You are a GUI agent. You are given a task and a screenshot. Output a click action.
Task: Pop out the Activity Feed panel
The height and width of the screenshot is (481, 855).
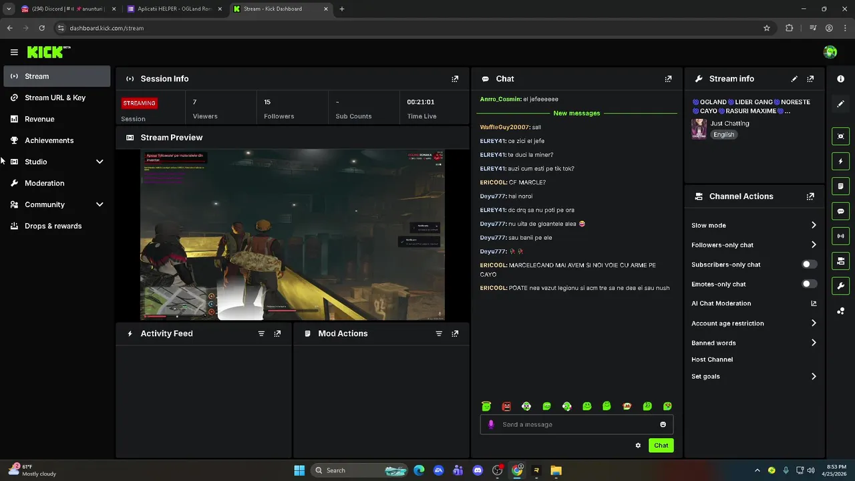(277, 333)
